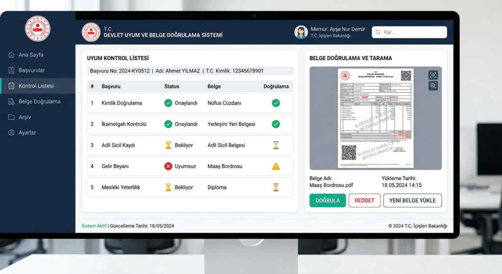
Task: Click the Adli Sicil Belgesi cell
Action: click(x=226, y=145)
